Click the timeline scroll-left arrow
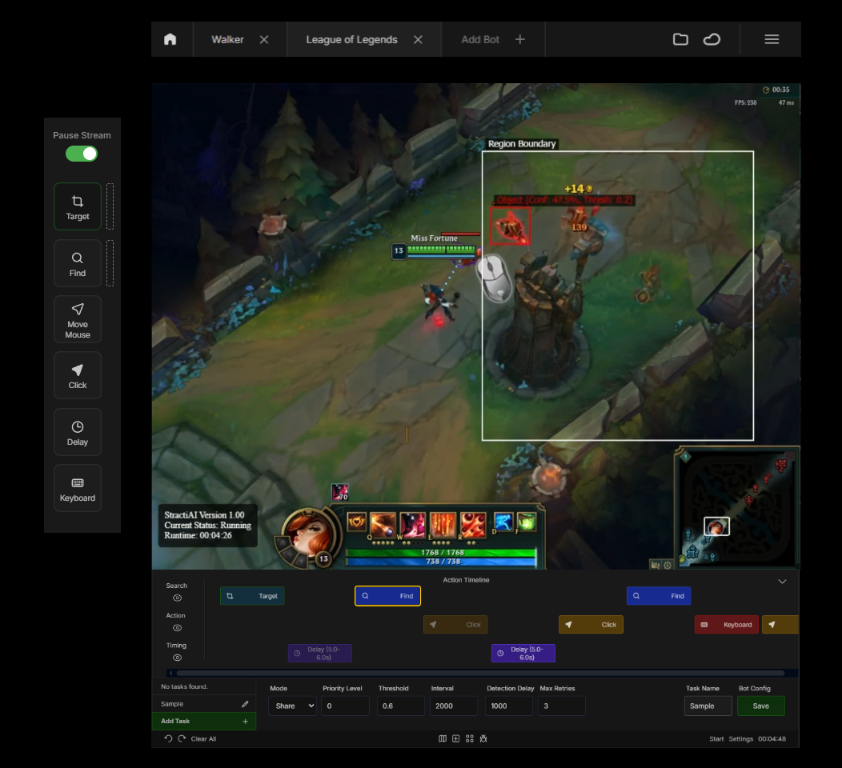 click(170, 673)
